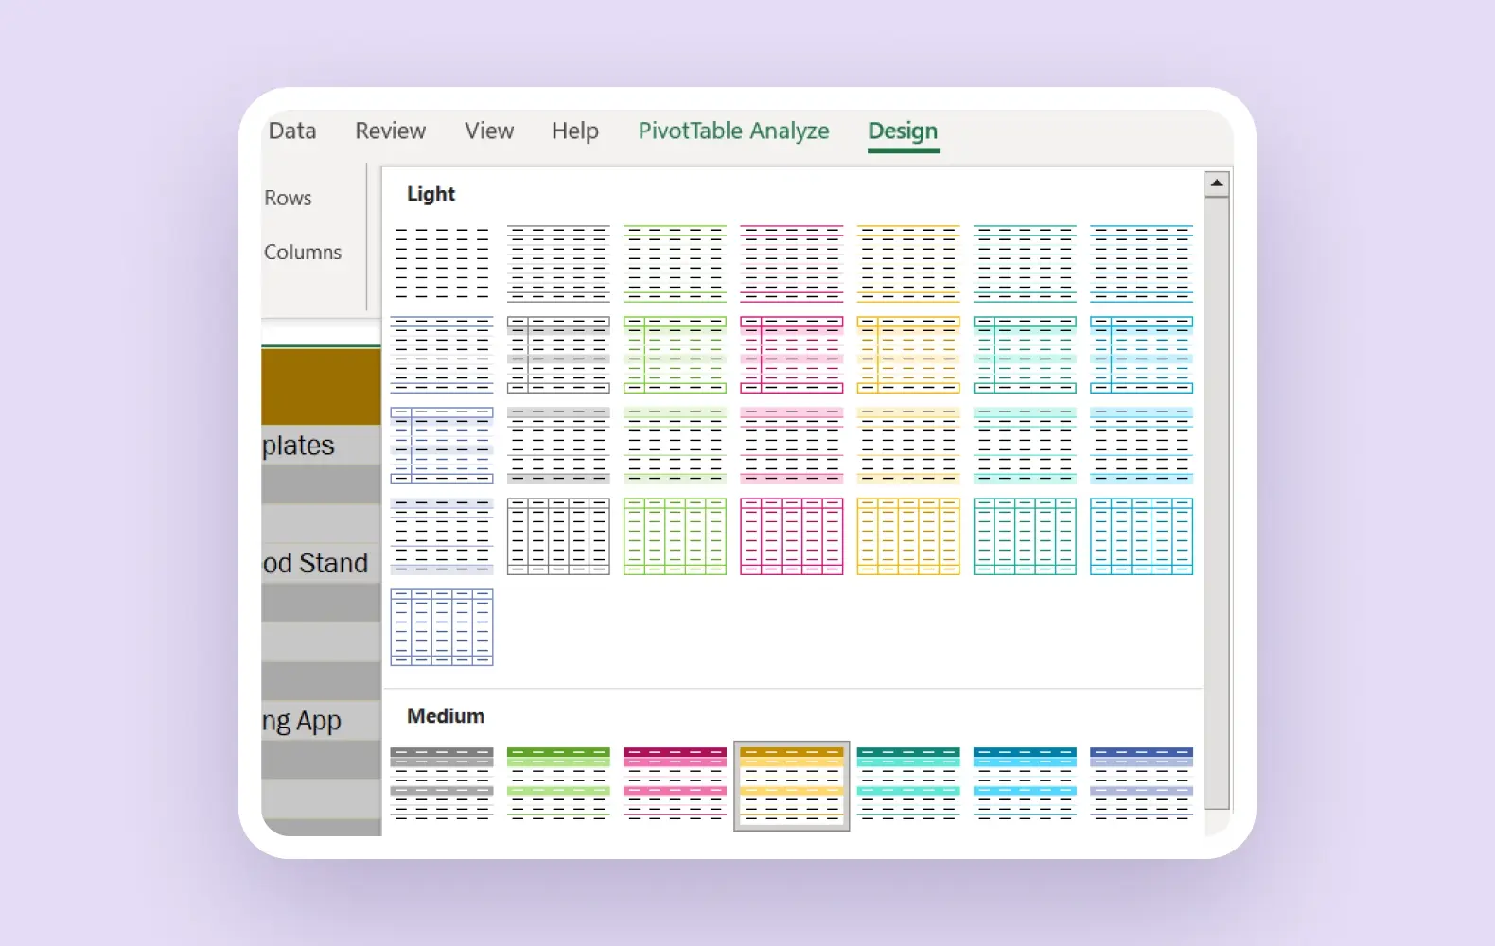
Task: Open the Data ribbon tab
Action: (292, 131)
